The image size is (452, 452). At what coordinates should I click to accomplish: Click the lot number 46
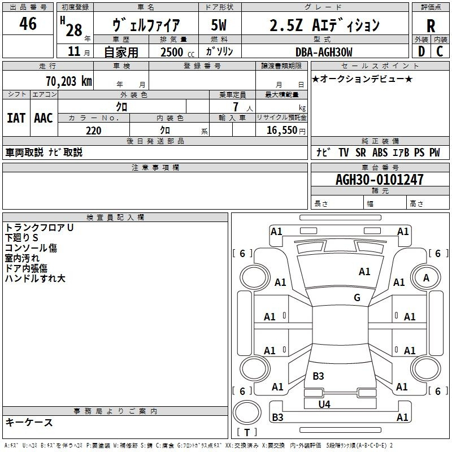click(28, 24)
